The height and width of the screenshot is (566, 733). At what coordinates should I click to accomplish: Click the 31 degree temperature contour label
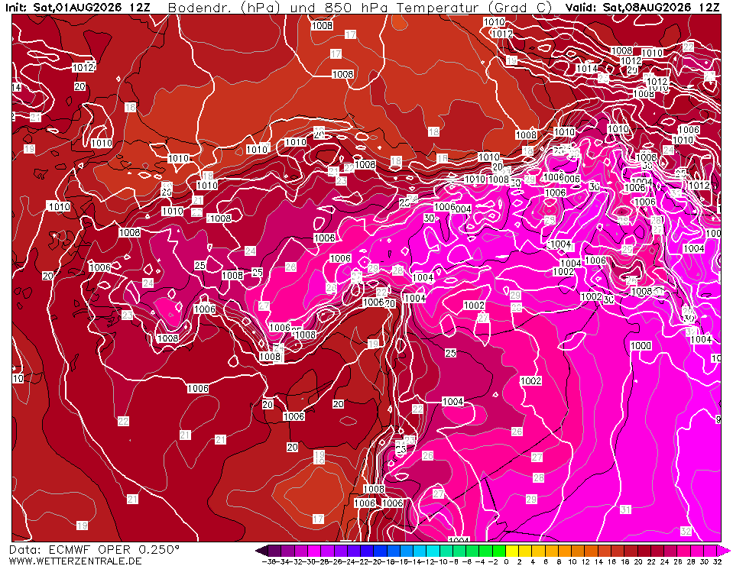click(625, 509)
